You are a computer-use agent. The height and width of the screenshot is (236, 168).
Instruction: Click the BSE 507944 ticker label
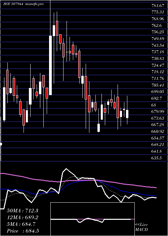[13, 4]
